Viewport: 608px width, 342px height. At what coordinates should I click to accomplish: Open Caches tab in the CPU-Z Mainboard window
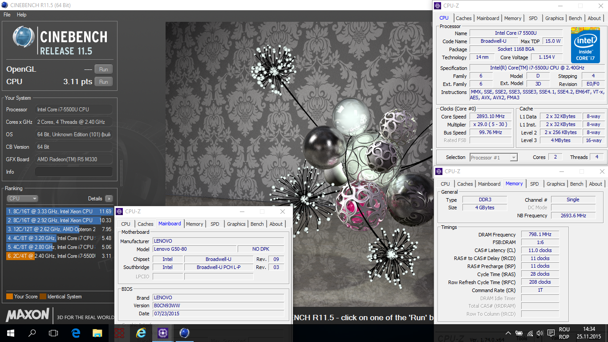click(x=145, y=224)
